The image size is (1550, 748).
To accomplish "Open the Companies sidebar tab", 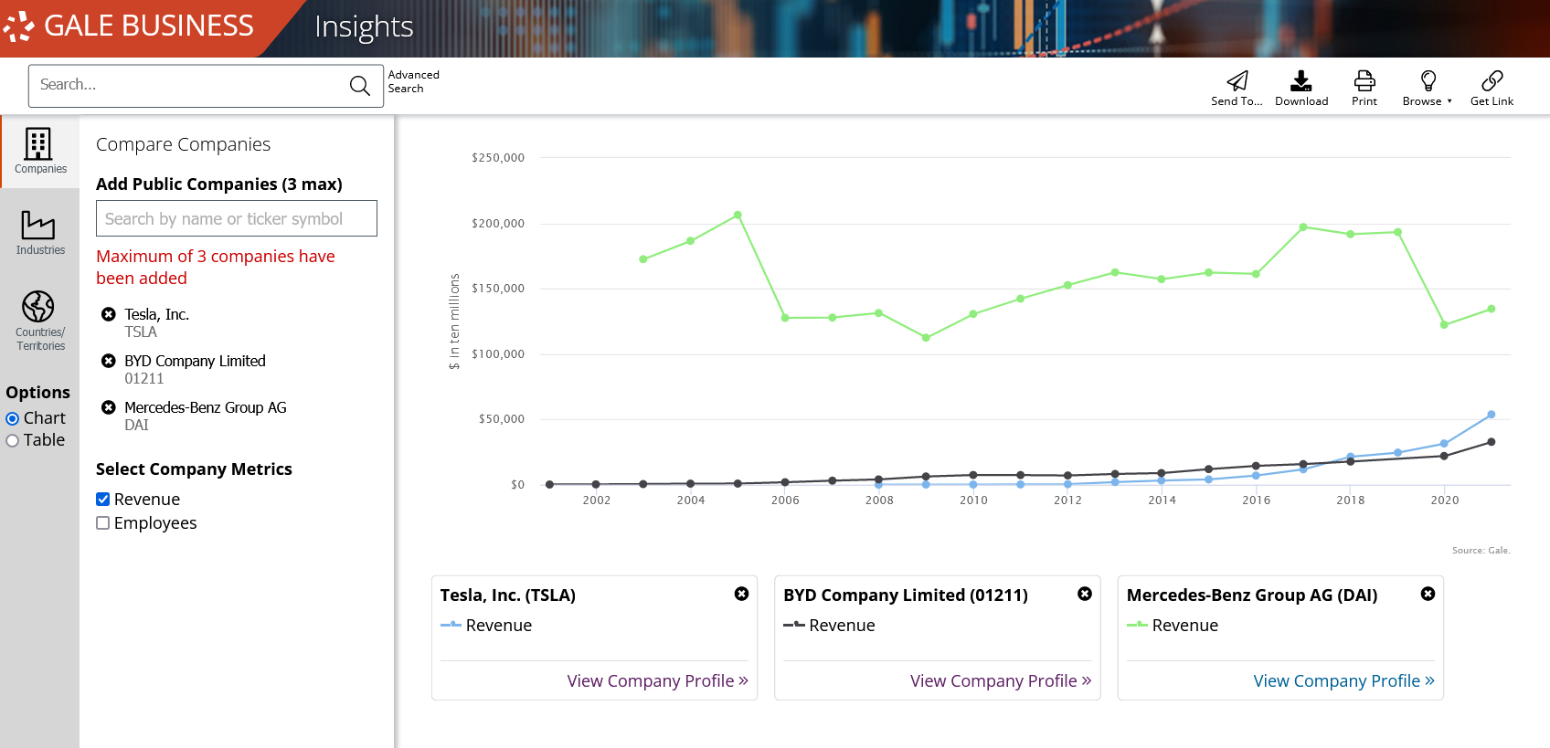I will pyautogui.click(x=40, y=152).
